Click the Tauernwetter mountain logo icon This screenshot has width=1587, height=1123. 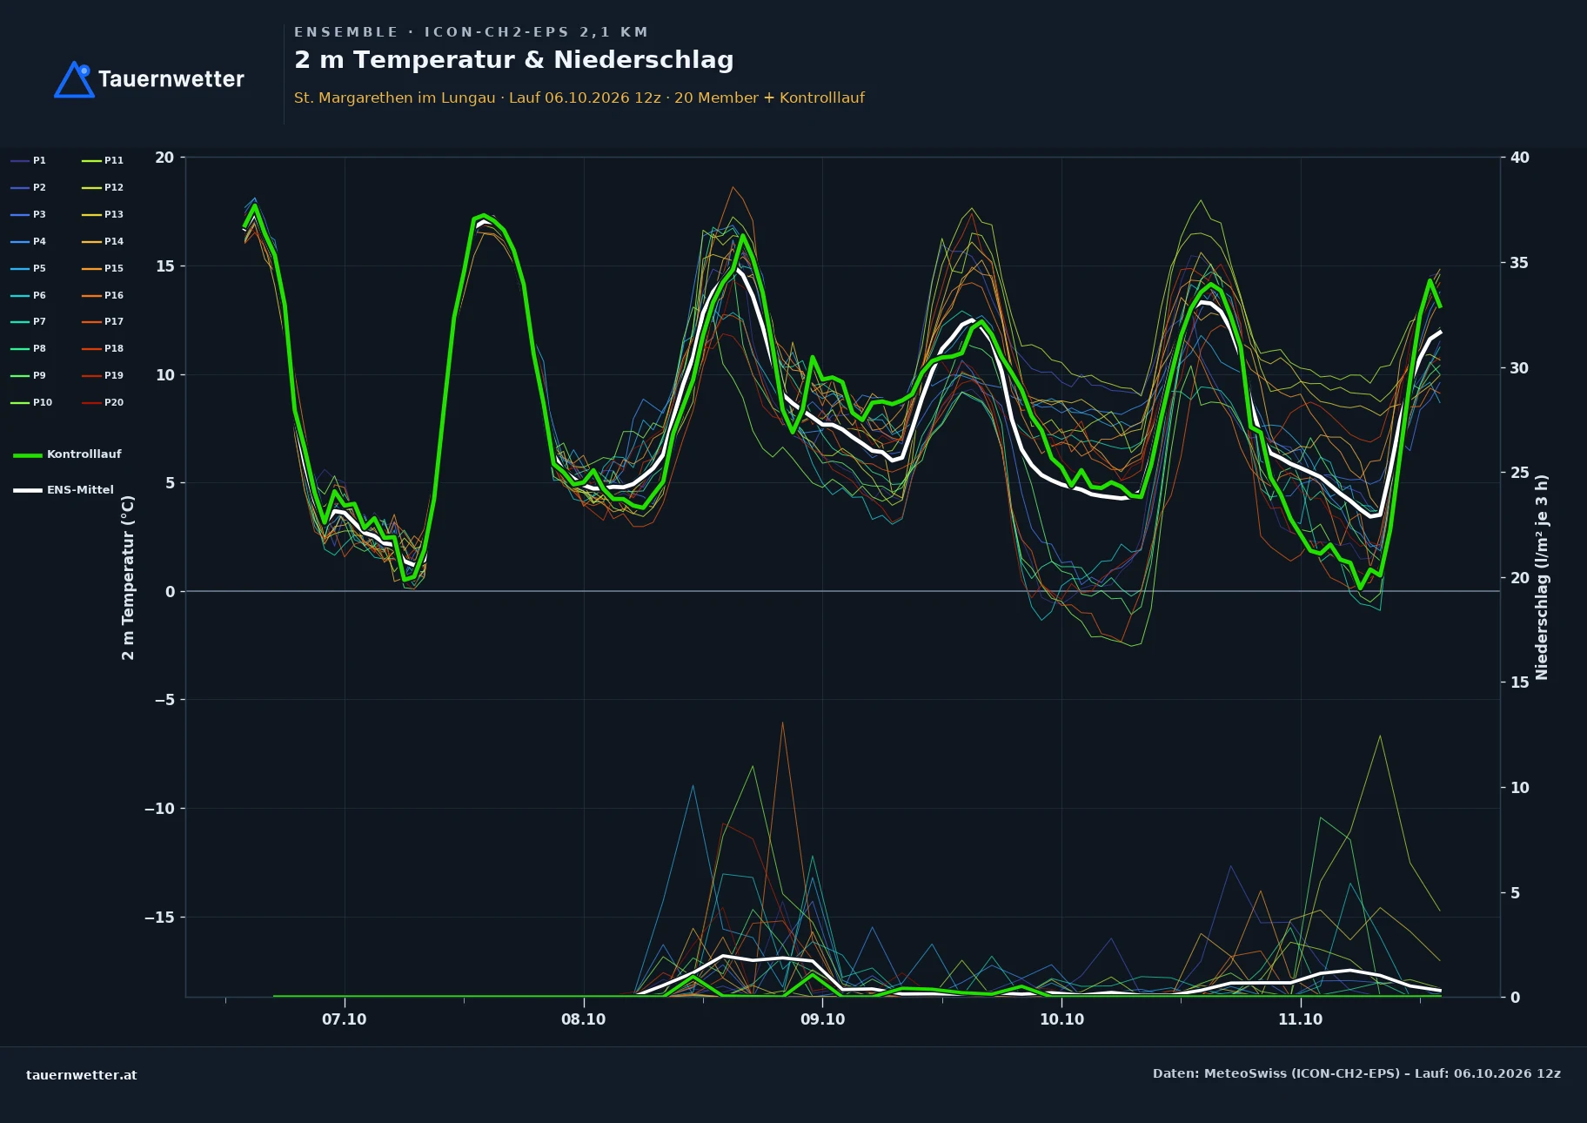coord(74,79)
